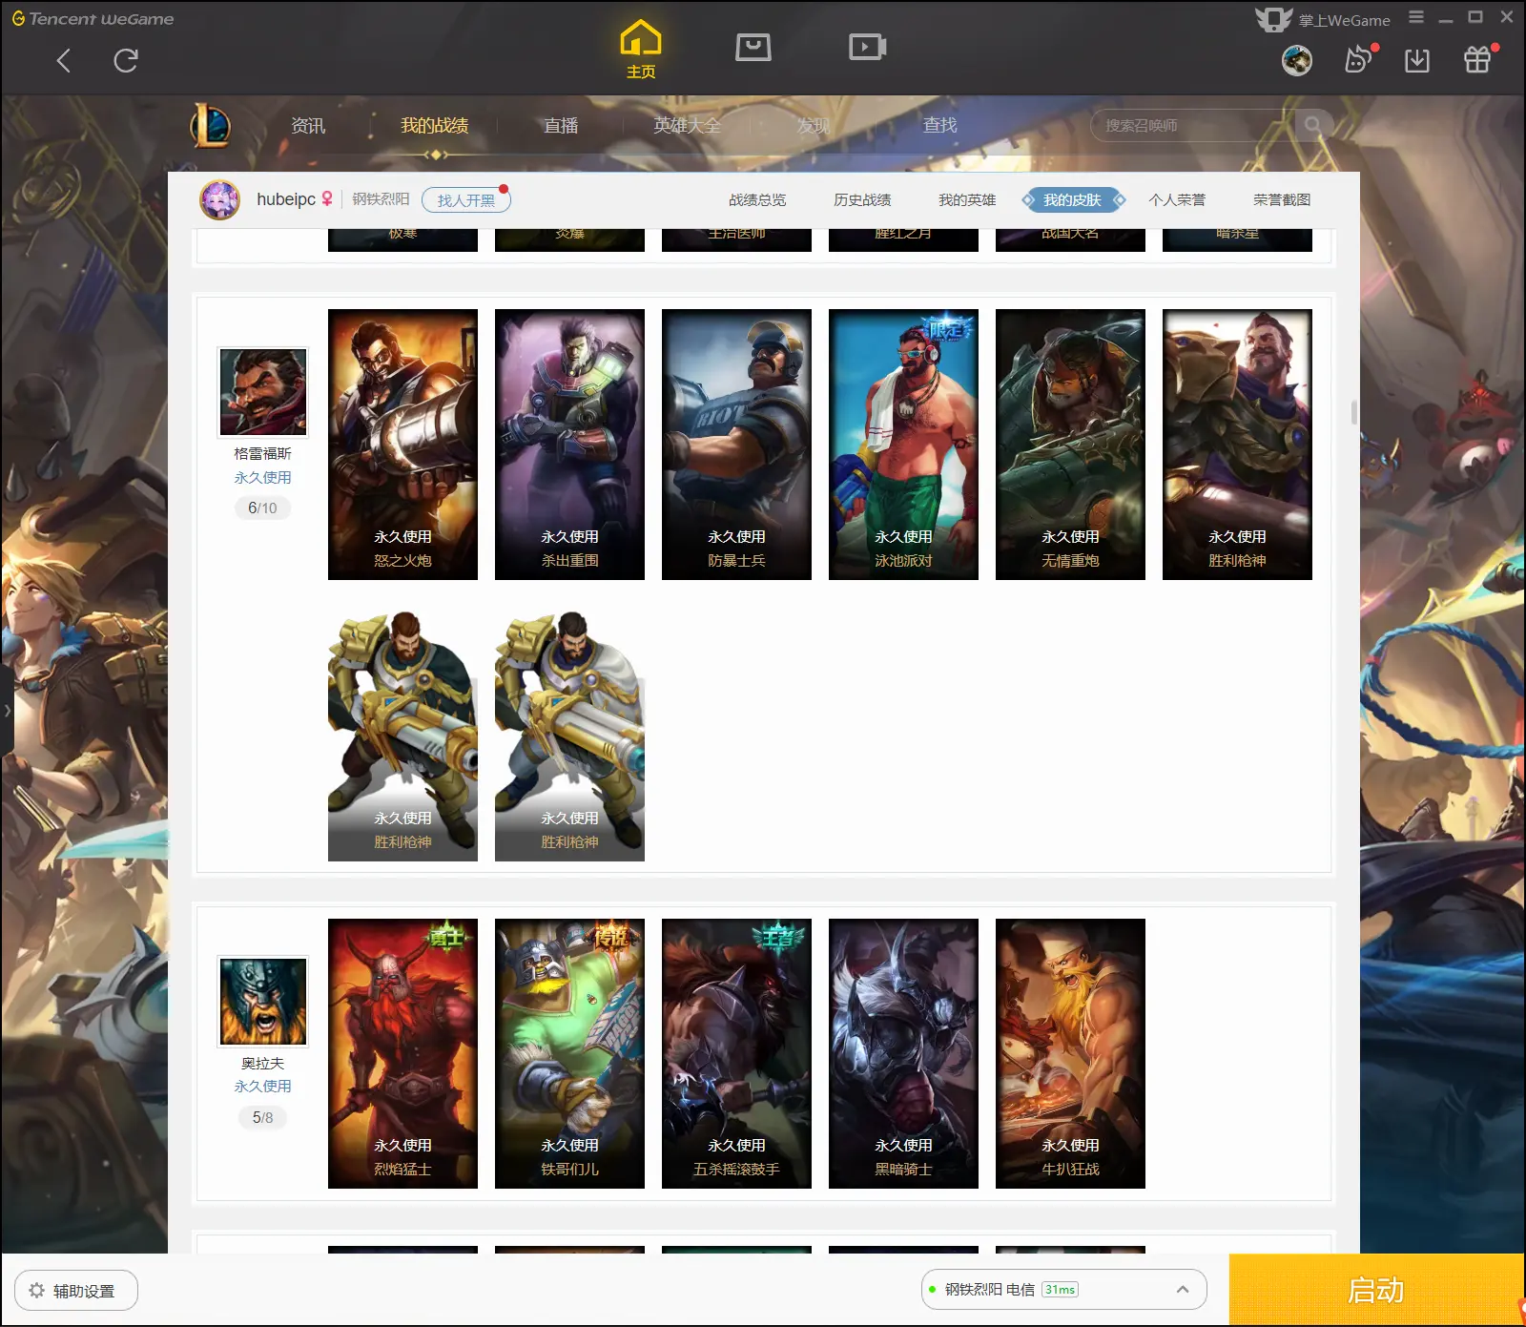Open the 铁哥们儿 skin card
The width and height of the screenshot is (1526, 1327).
[x=569, y=1053]
